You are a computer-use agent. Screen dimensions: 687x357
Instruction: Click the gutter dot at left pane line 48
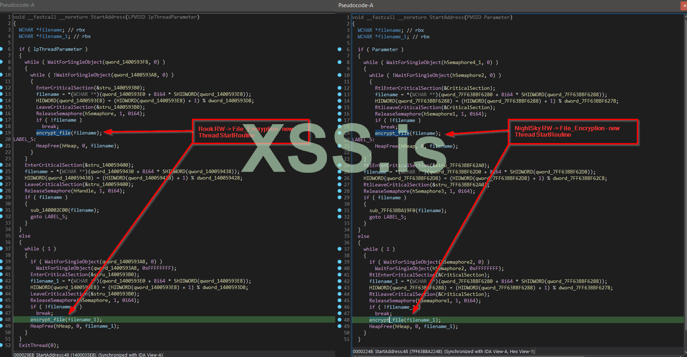(1, 319)
